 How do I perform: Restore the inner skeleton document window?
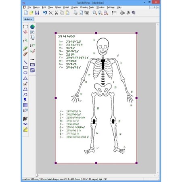coord(155,8)
